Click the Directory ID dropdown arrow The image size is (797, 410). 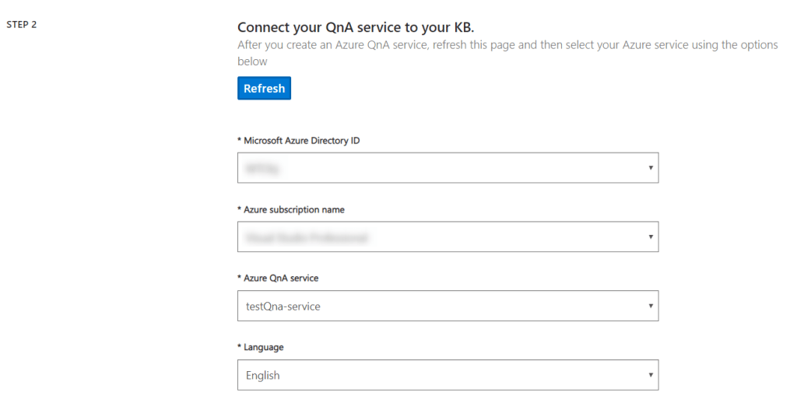(x=650, y=167)
